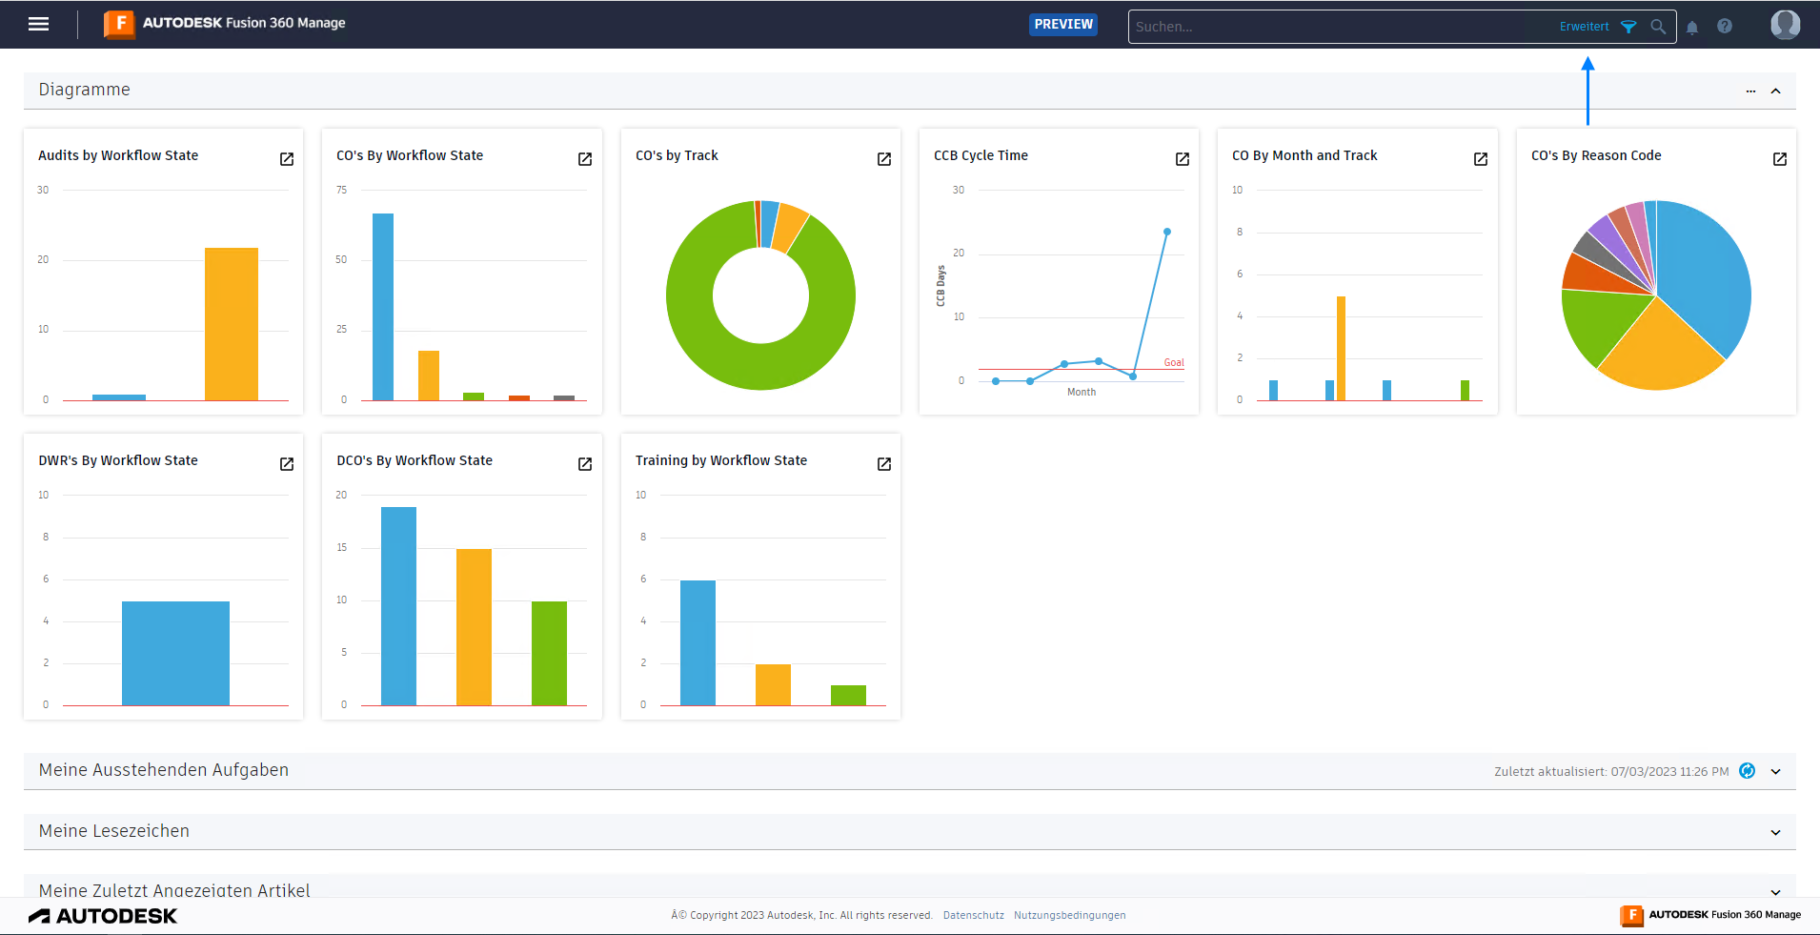Open CO's By Reason Code chart externally

1780,159
